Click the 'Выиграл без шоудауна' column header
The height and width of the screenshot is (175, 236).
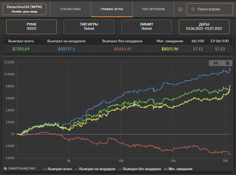point(122,41)
